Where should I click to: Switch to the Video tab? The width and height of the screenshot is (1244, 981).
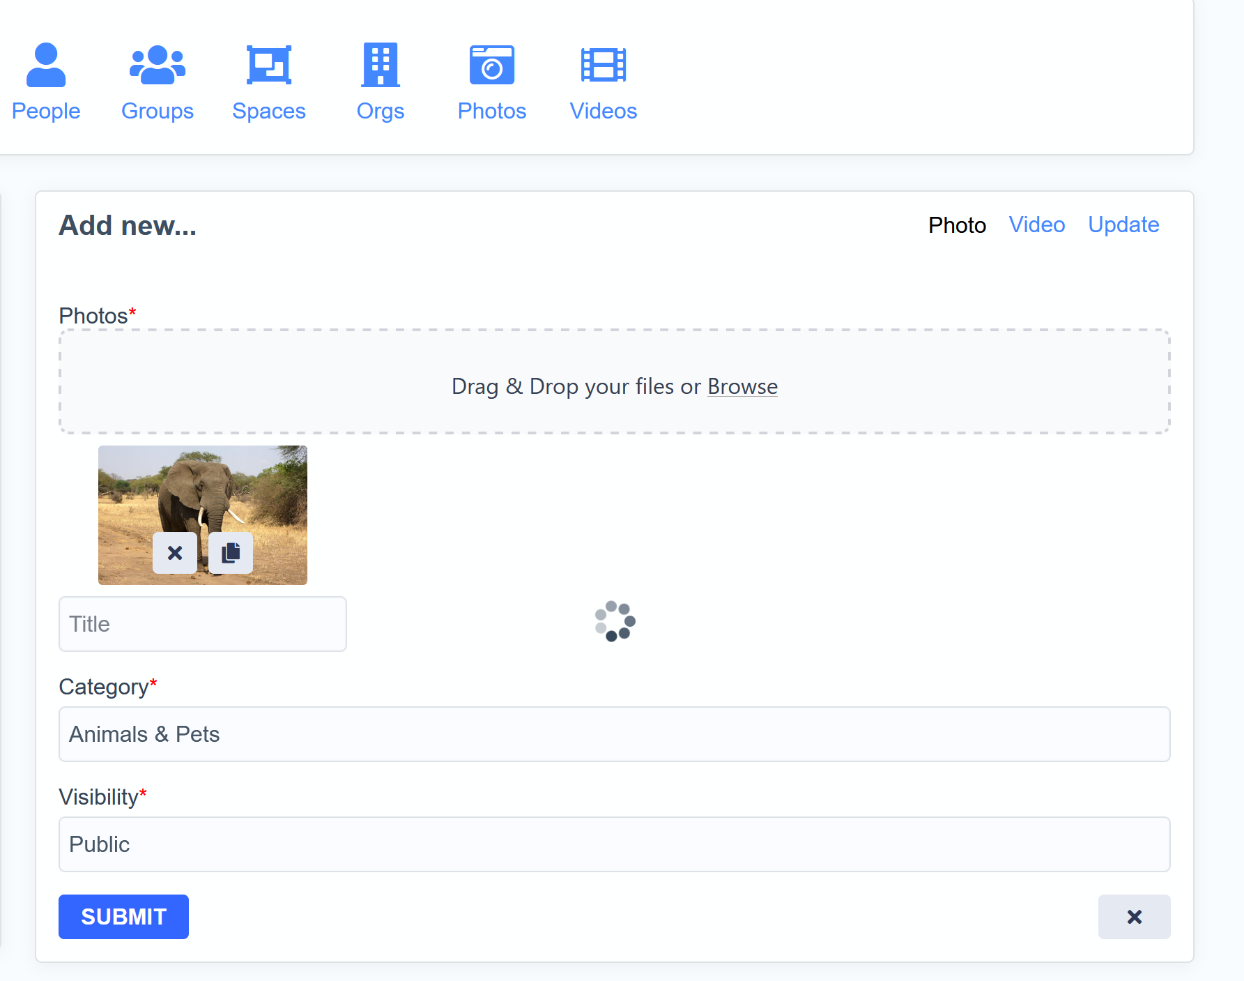(1037, 225)
